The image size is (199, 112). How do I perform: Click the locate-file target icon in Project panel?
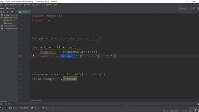(x=4, y=12)
